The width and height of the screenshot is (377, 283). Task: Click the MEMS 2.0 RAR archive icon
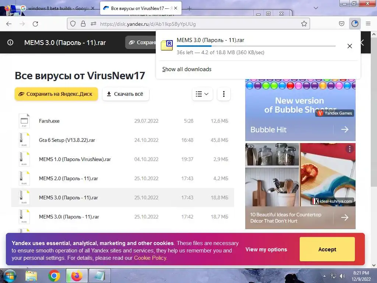point(24,178)
